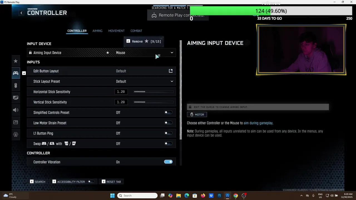Viewport: 356px width, 200px height.
Task: Open Dropbox from the taskbar
Action: (x=211, y=196)
